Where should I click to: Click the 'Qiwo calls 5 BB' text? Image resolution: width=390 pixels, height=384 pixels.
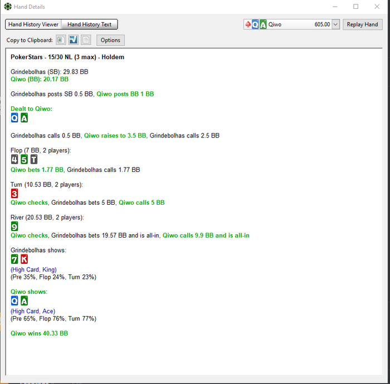coord(142,203)
